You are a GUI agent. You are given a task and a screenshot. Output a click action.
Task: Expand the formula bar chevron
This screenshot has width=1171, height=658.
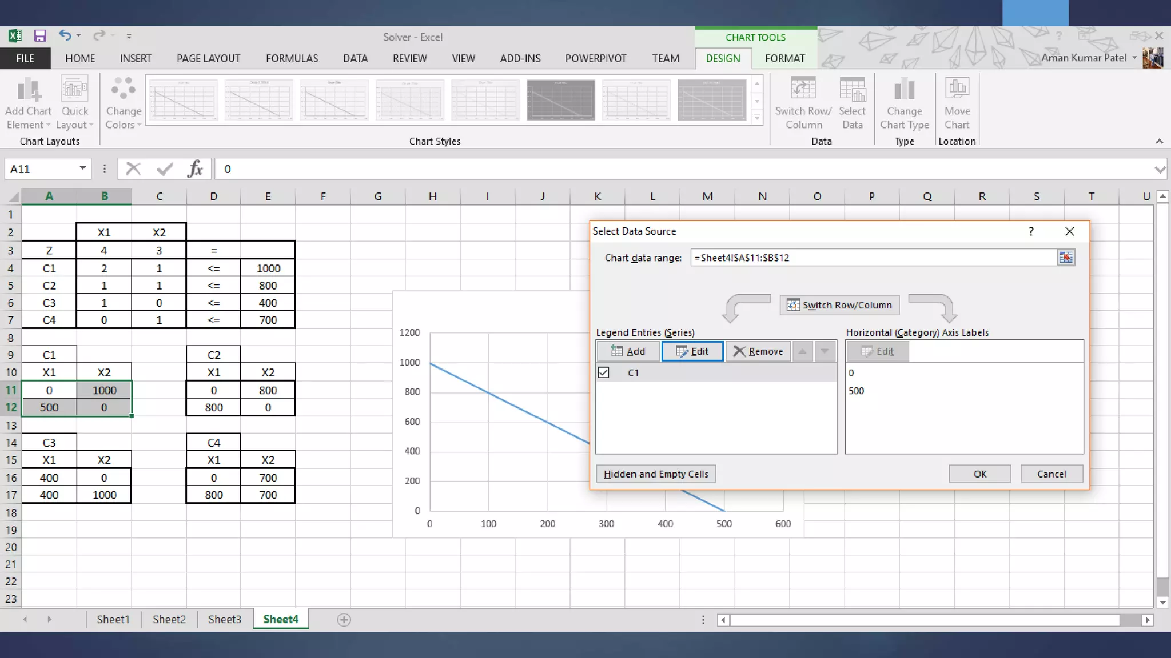(1160, 169)
